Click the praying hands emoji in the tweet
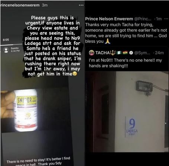This screenshot has width=169, height=166. [x=108, y=41]
